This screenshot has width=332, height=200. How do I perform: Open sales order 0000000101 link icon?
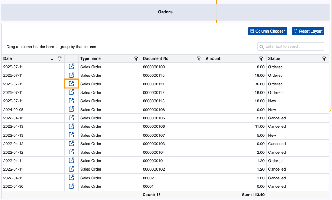(x=72, y=160)
